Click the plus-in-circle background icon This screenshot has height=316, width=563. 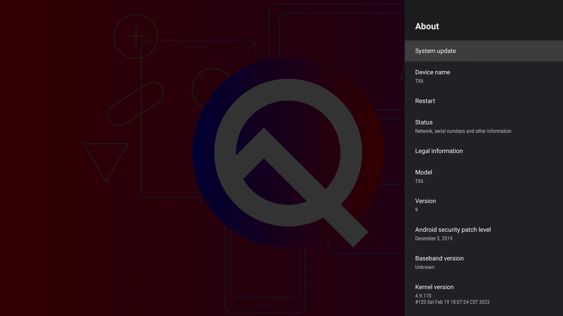point(136,36)
